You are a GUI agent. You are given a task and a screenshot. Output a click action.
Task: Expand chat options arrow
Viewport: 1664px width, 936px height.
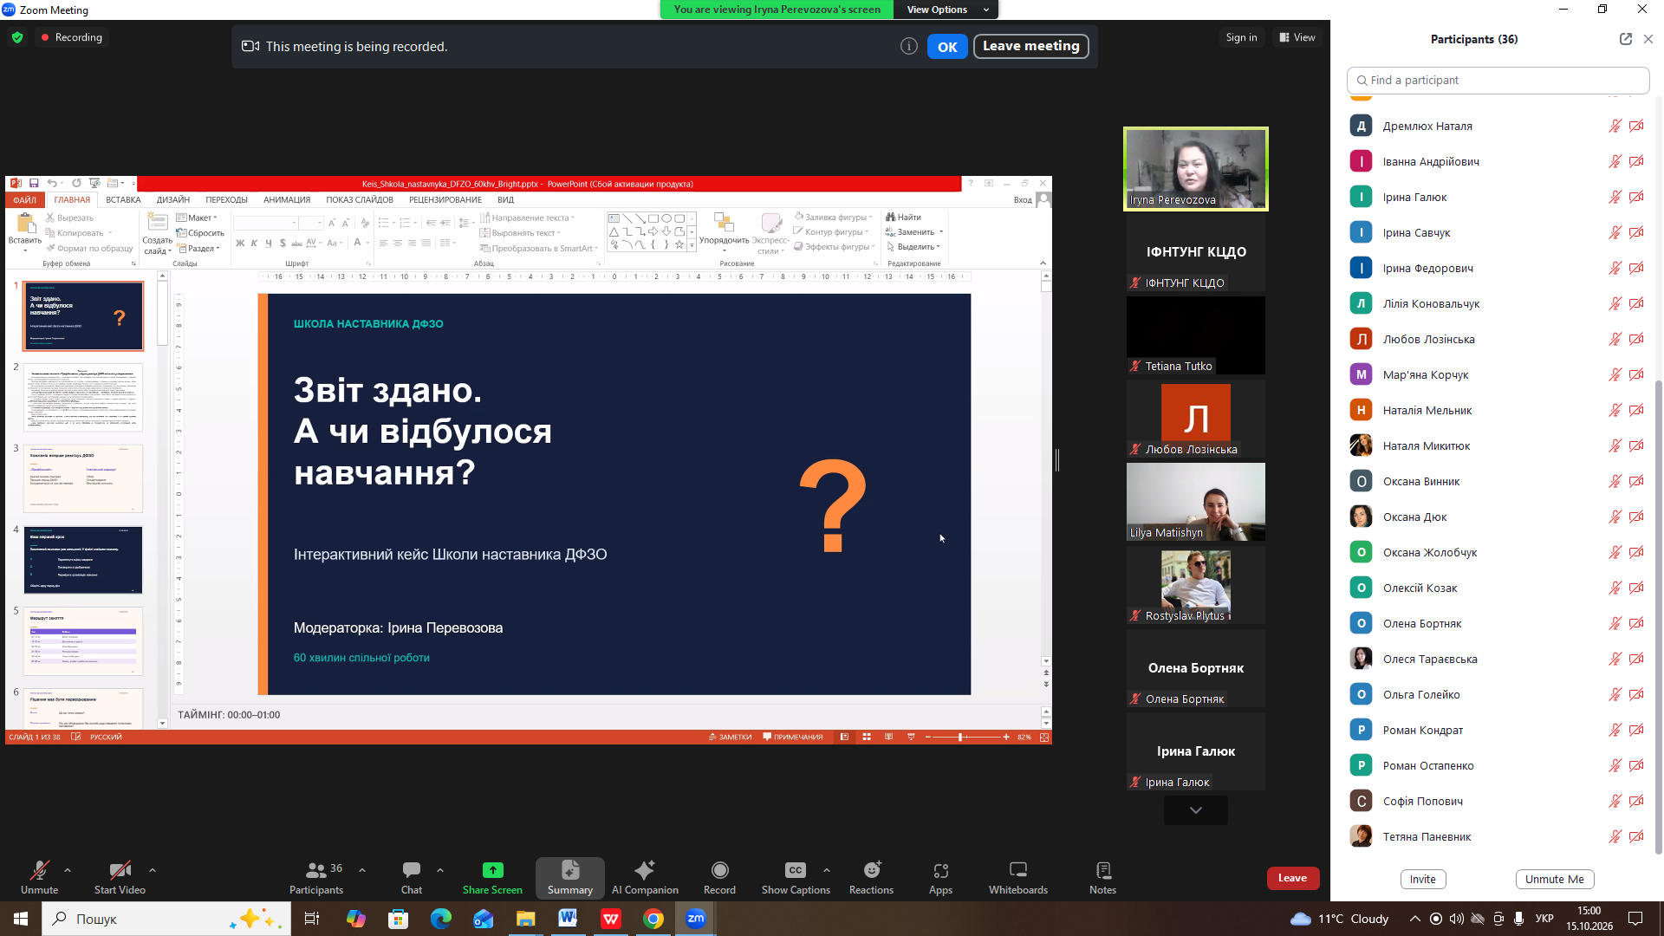click(440, 869)
